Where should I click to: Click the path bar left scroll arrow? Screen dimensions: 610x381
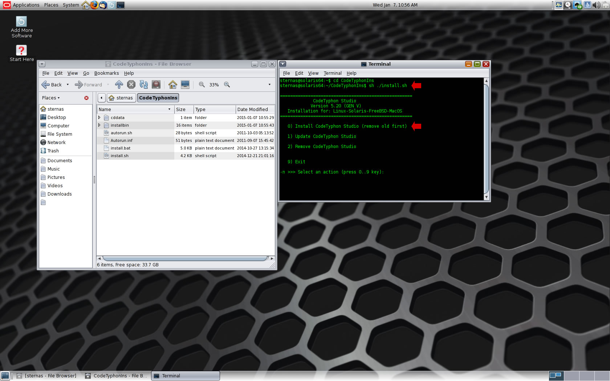click(x=102, y=98)
